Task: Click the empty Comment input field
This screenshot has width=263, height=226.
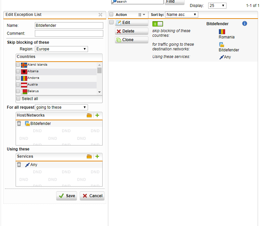Action: click(69, 33)
